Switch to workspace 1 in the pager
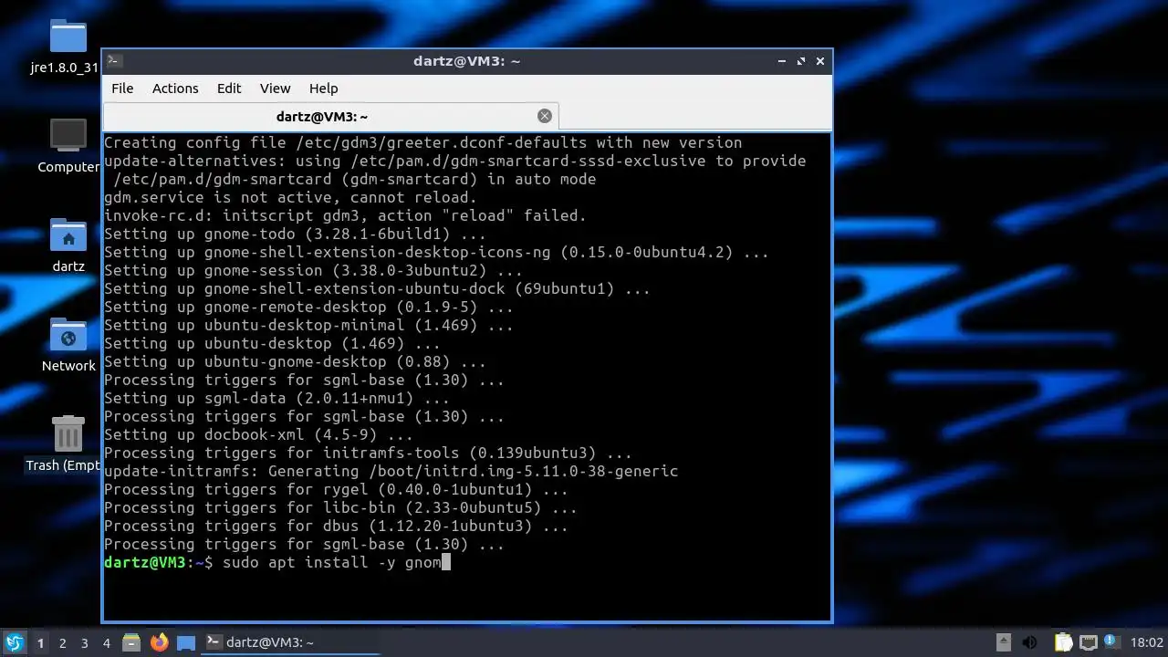The image size is (1168, 657). click(x=40, y=643)
